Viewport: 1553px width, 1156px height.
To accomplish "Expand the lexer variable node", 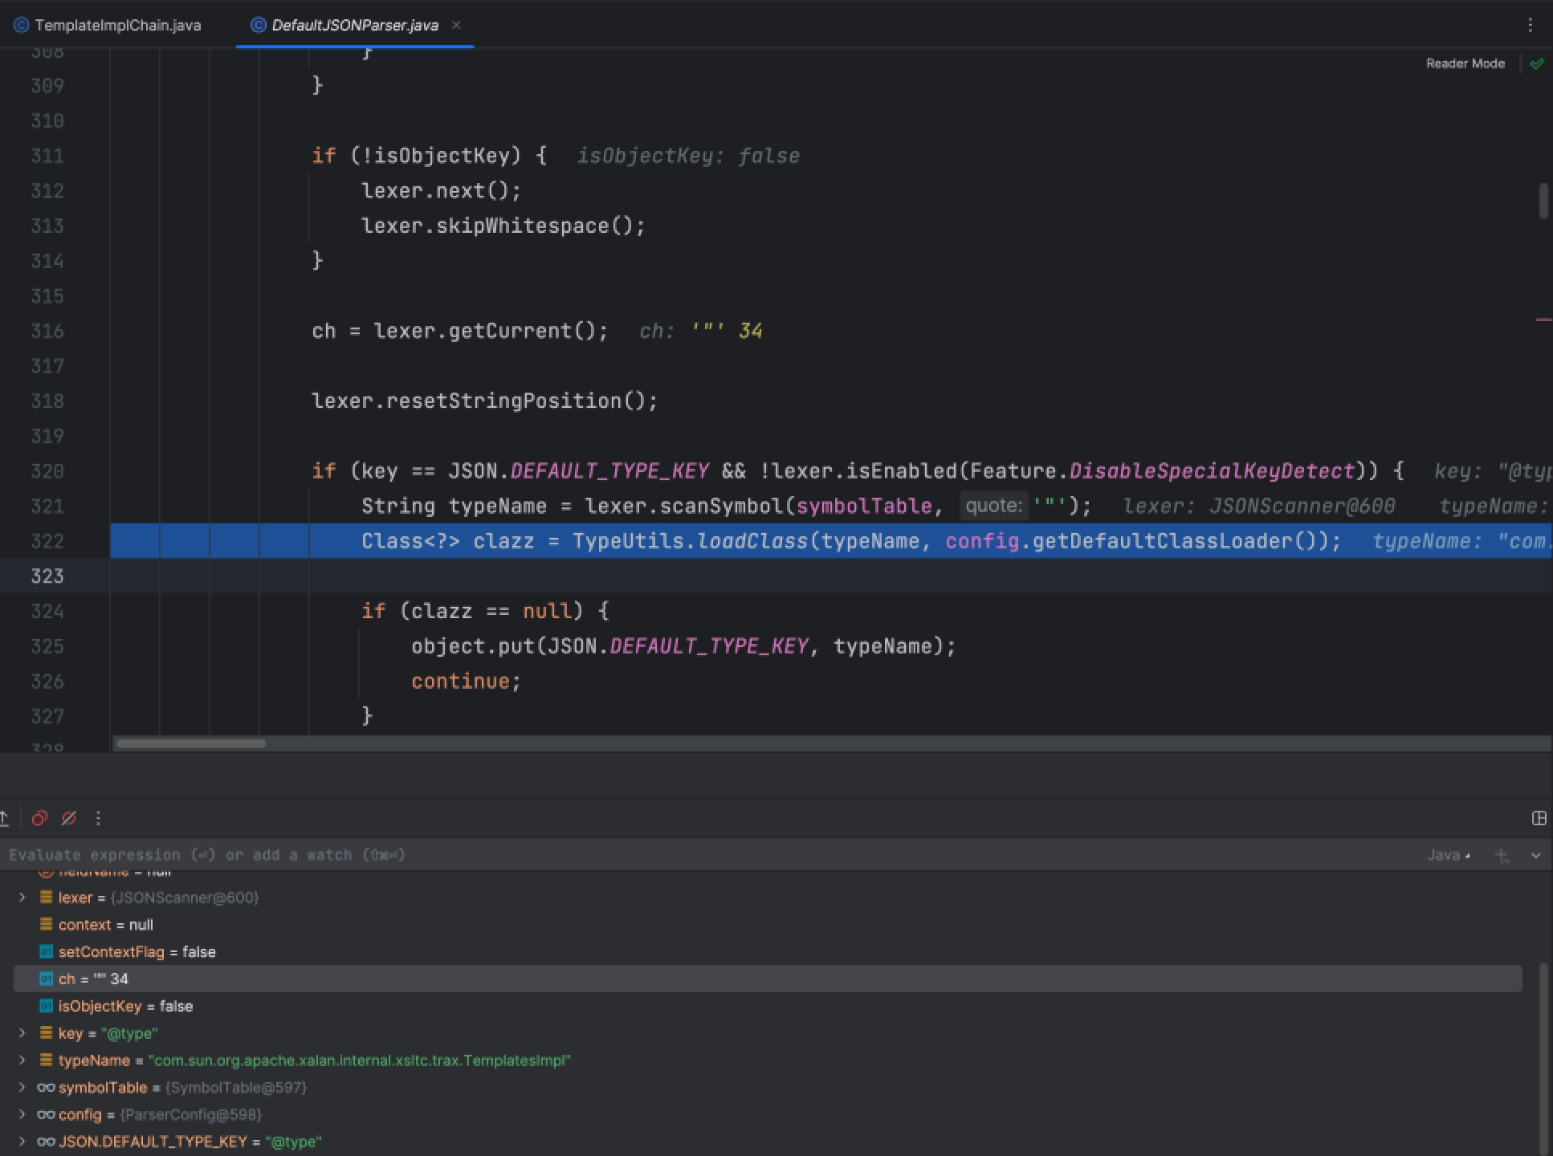I will click(x=22, y=898).
